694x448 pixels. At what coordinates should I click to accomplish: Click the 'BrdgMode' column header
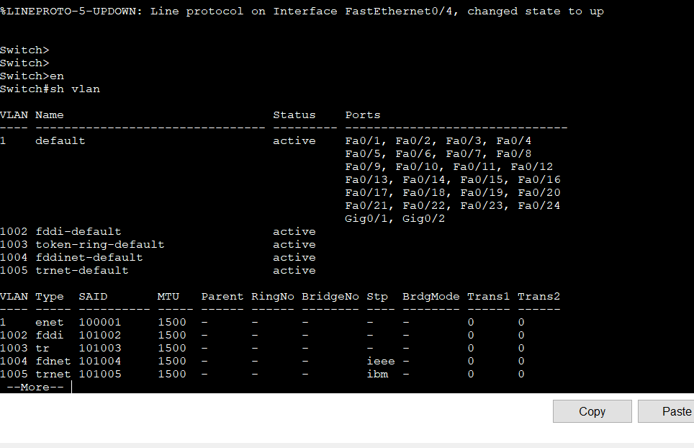pos(431,297)
